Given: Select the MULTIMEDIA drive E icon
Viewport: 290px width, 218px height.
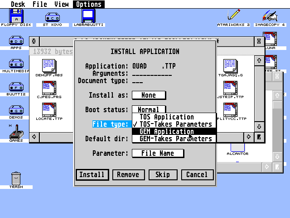Looking at the screenshot, I should pyautogui.click(x=16, y=64).
